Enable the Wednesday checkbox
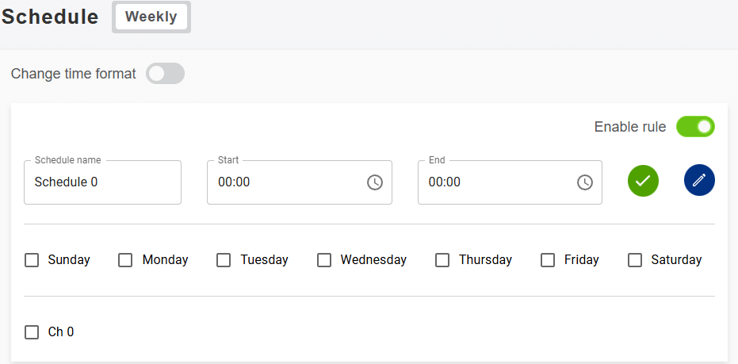This screenshot has width=738, height=364. 324,260
